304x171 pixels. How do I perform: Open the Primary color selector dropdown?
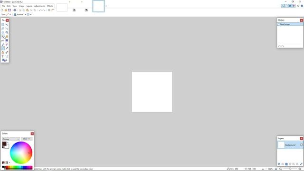click(11, 139)
